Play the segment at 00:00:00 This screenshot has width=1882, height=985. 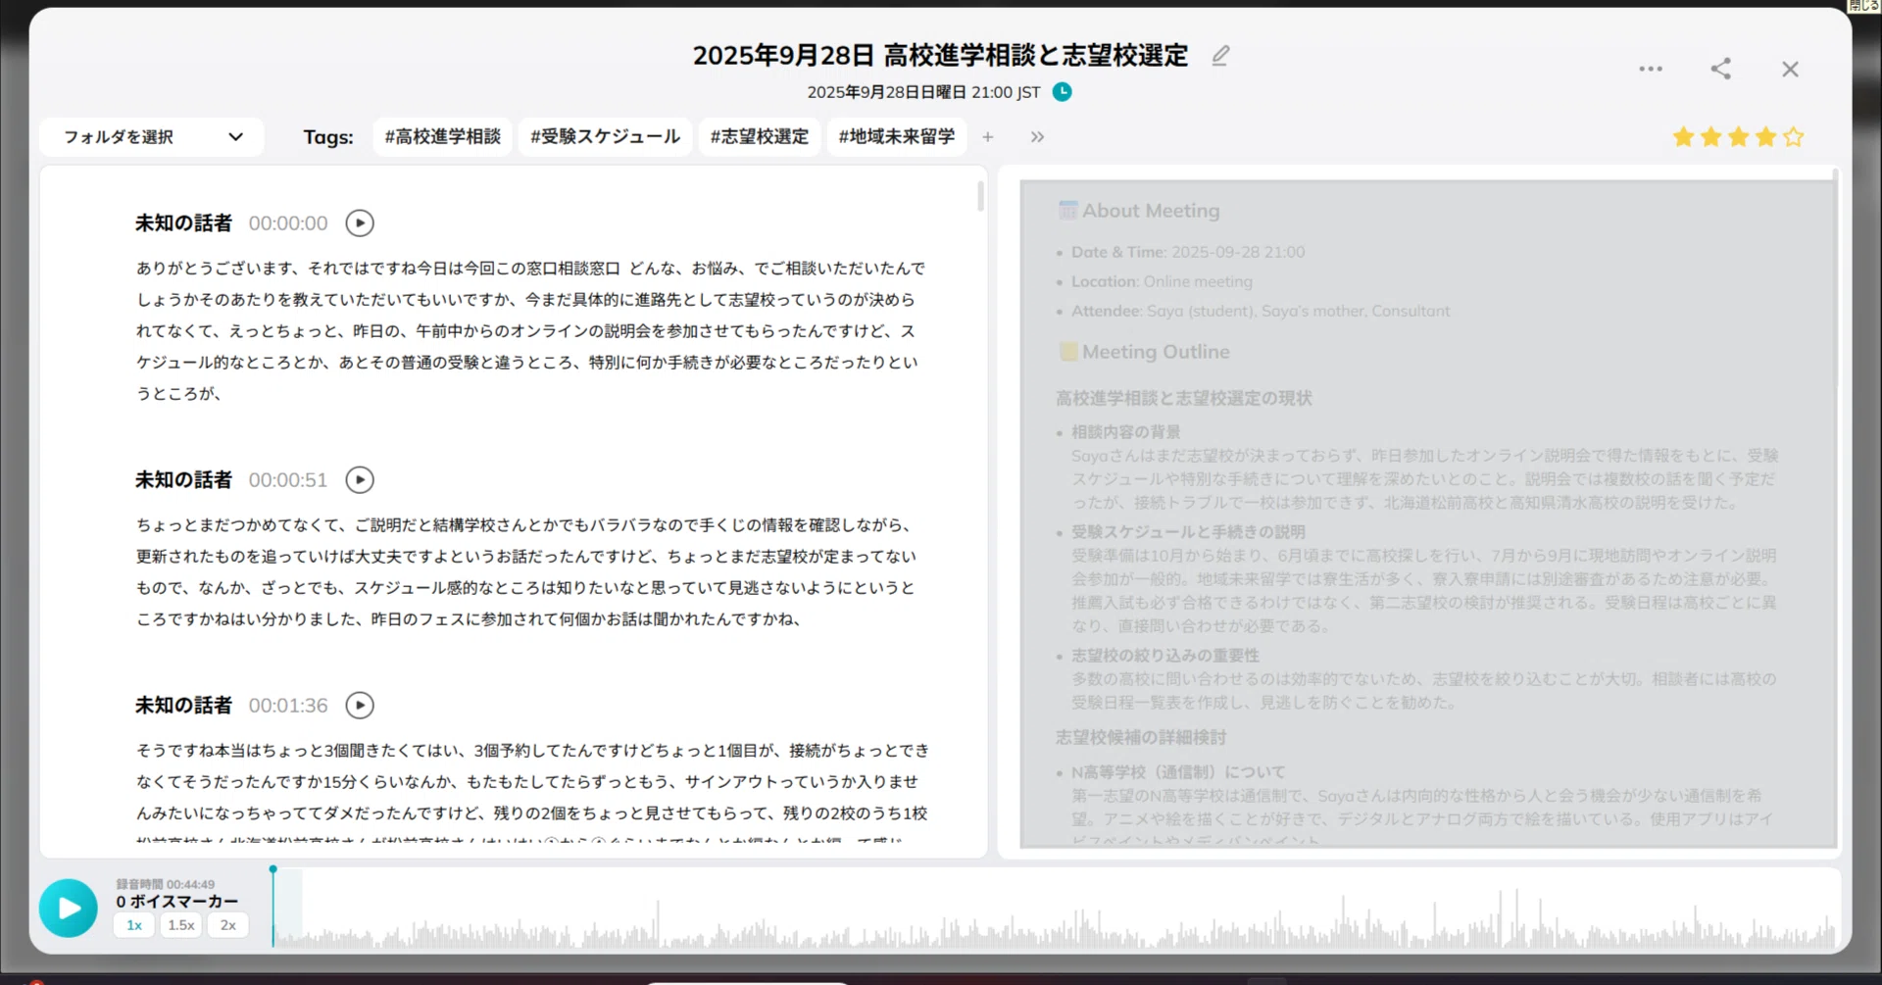(360, 223)
